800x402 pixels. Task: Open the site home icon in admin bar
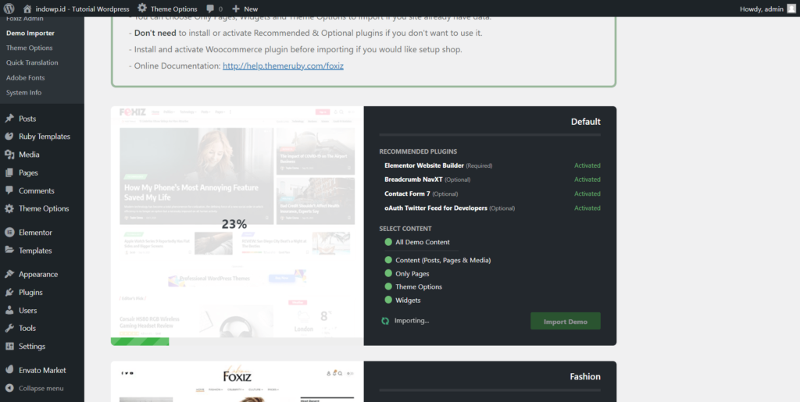coord(27,9)
